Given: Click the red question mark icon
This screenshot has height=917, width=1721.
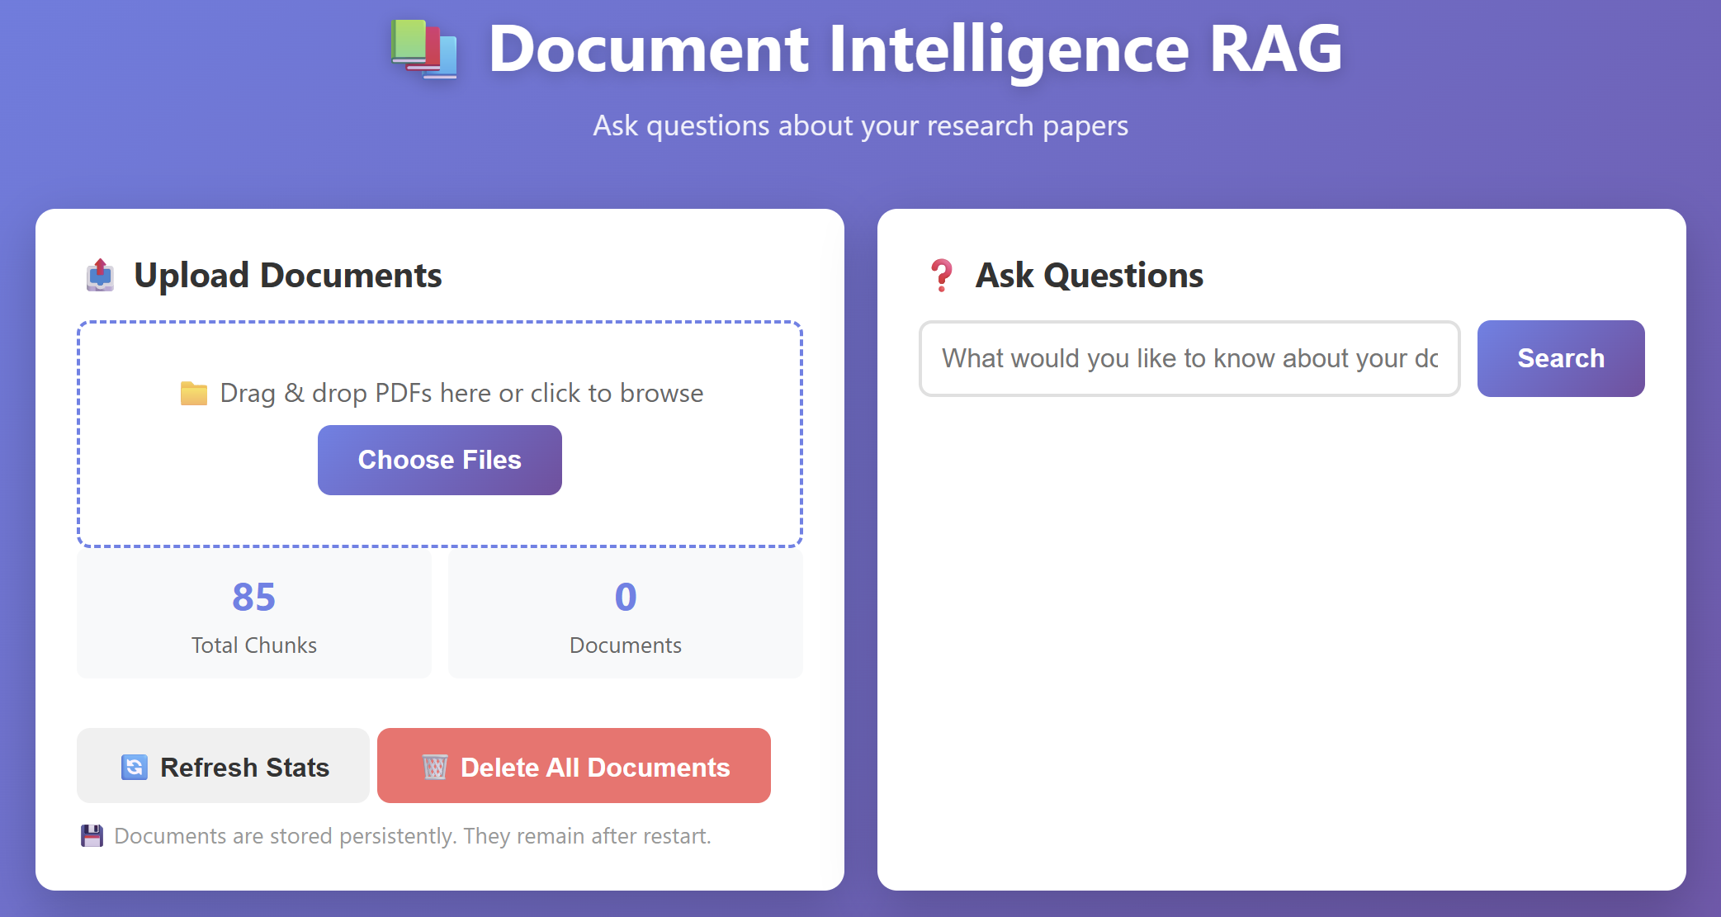Looking at the screenshot, I should (x=941, y=275).
